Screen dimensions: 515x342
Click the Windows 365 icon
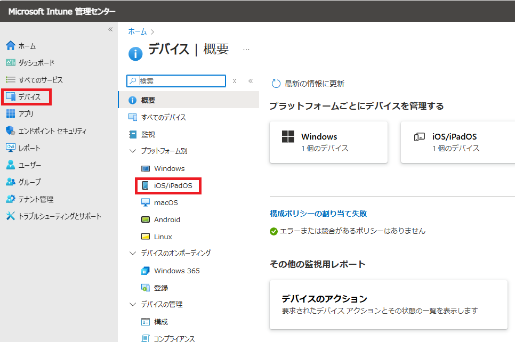[x=146, y=271]
